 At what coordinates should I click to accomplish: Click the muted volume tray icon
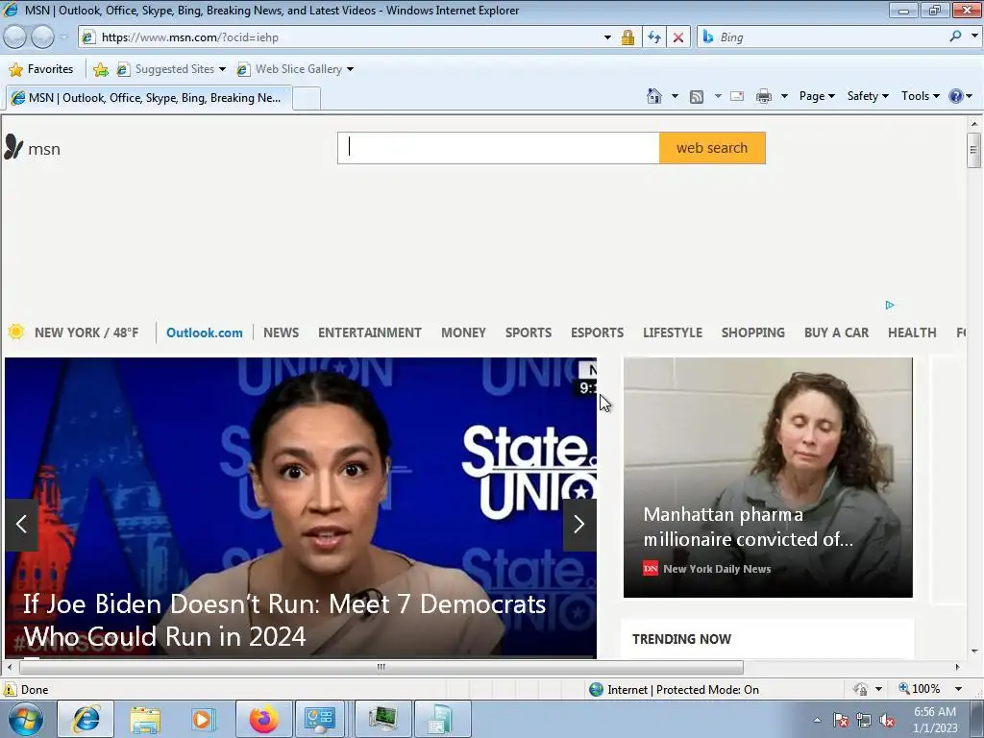[x=887, y=720]
